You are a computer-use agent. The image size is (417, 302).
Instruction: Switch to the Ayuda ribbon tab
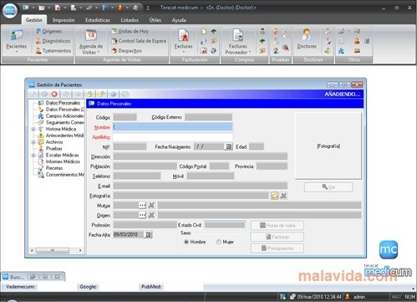179,20
